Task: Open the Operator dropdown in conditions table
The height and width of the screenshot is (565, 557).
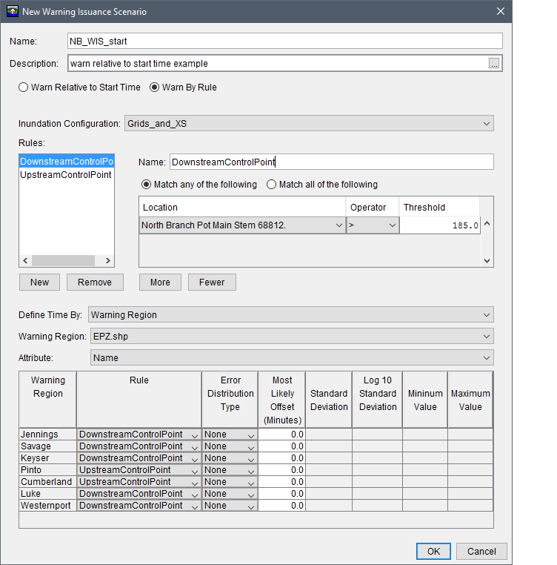Action: (x=373, y=225)
